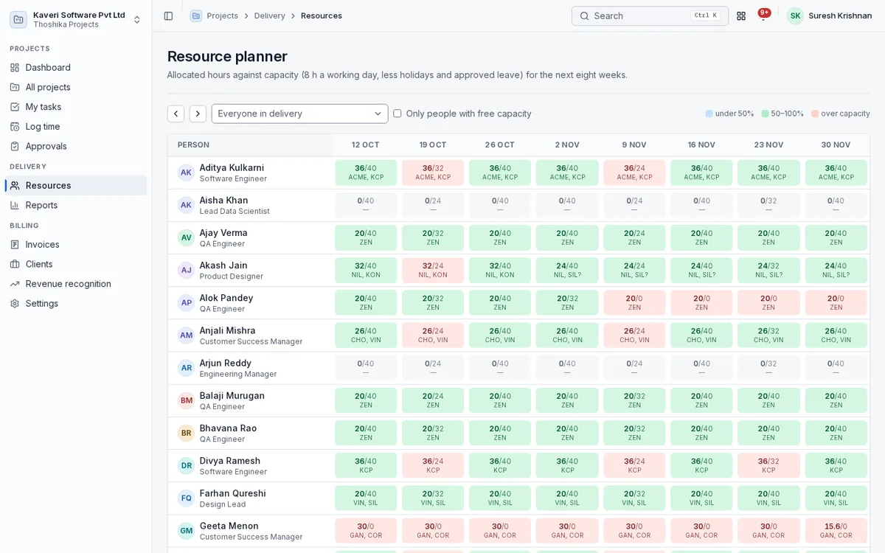
Task: Expand the Kaveri Software workspace switcher
Action: (x=76, y=19)
